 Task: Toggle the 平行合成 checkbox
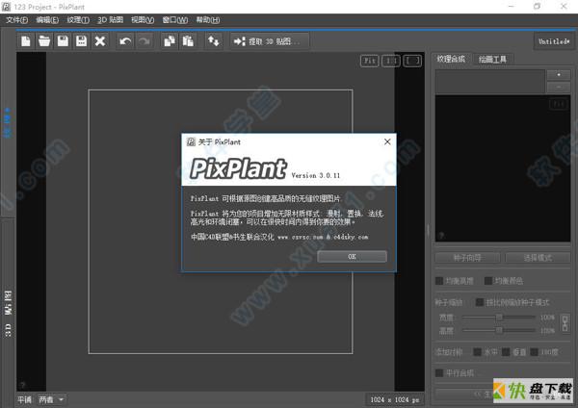[x=439, y=373]
